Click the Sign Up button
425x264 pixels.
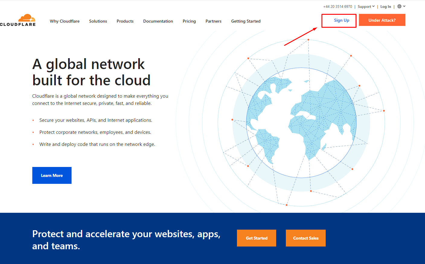pyautogui.click(x=341, y=20)
